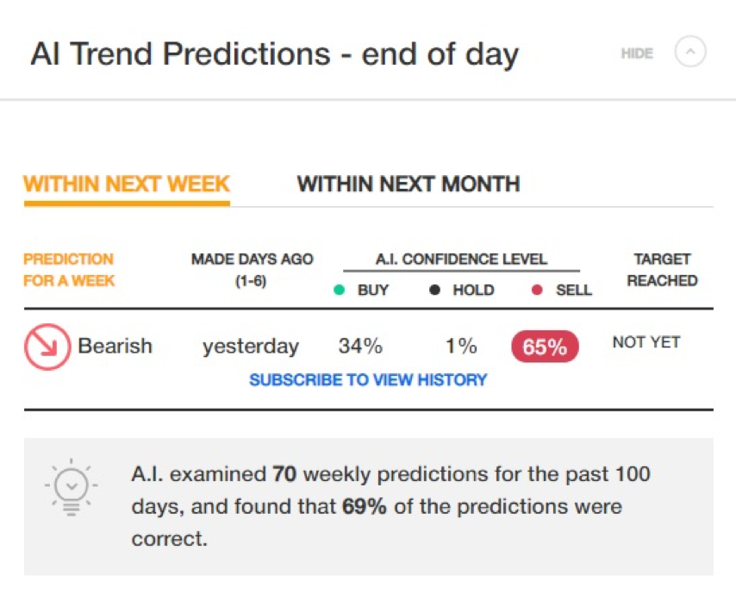Open the Subscribe to View History link
This screenshot has width=736, height=594.
coord(368,379)
